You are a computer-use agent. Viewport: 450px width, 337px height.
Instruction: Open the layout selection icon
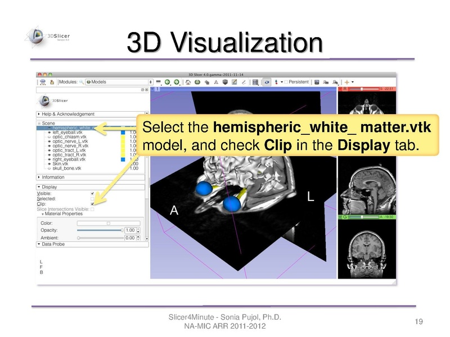coord(255,82)
